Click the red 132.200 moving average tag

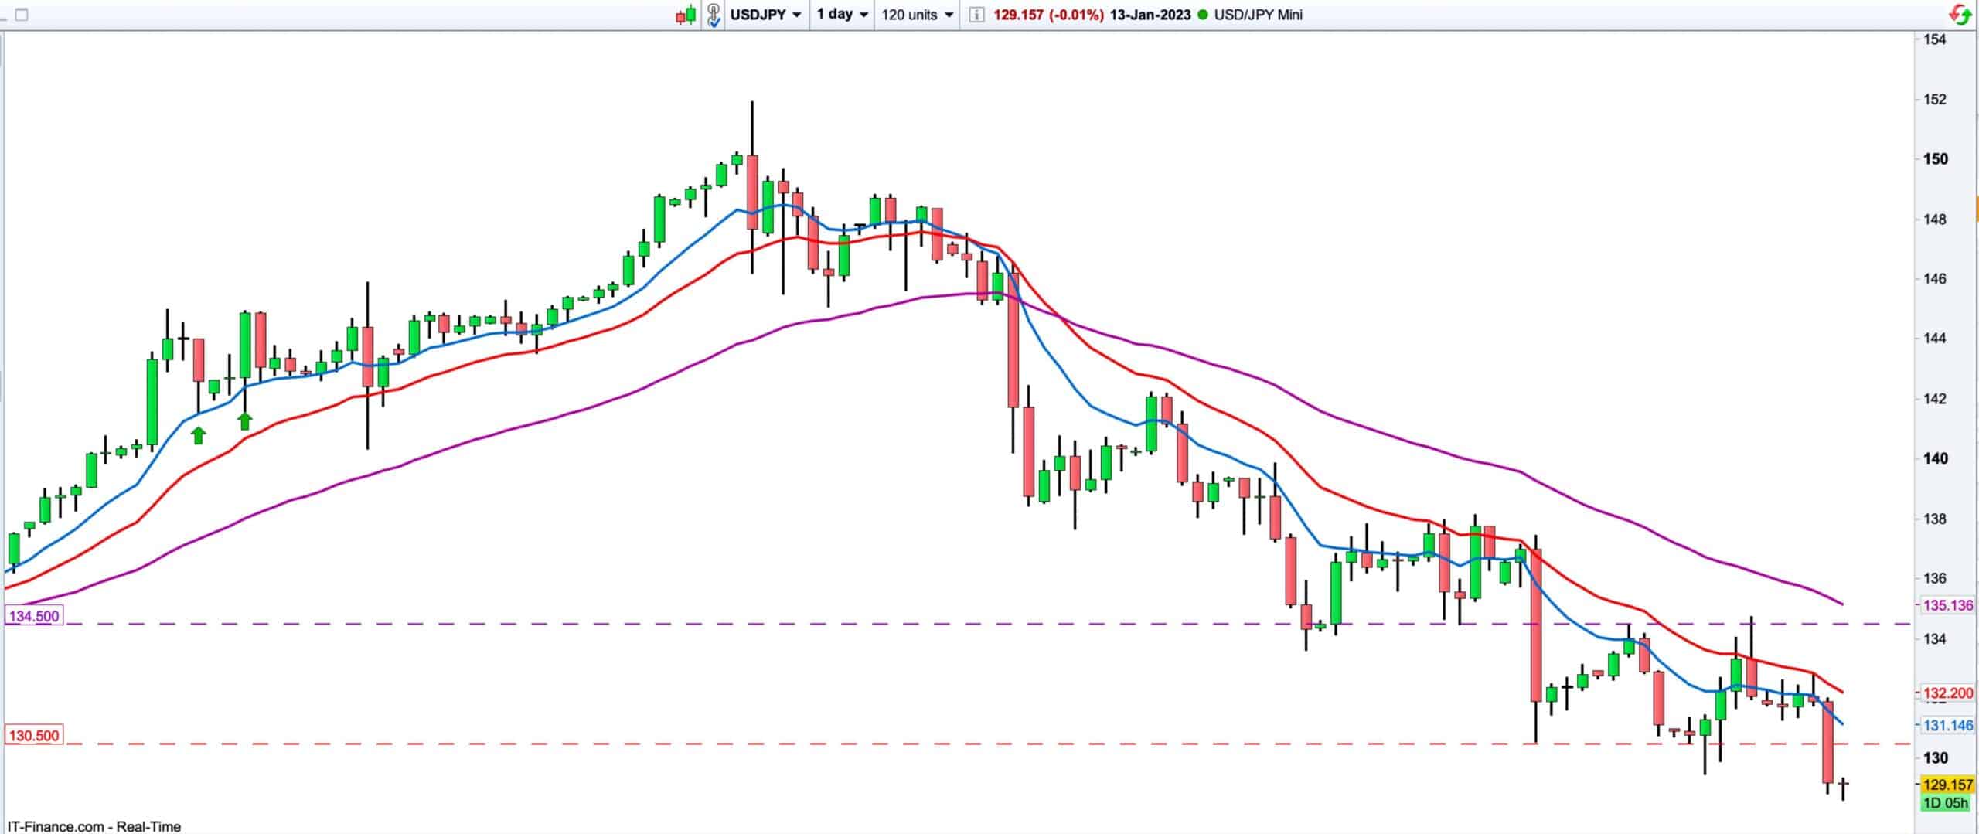coord(1947,693)
